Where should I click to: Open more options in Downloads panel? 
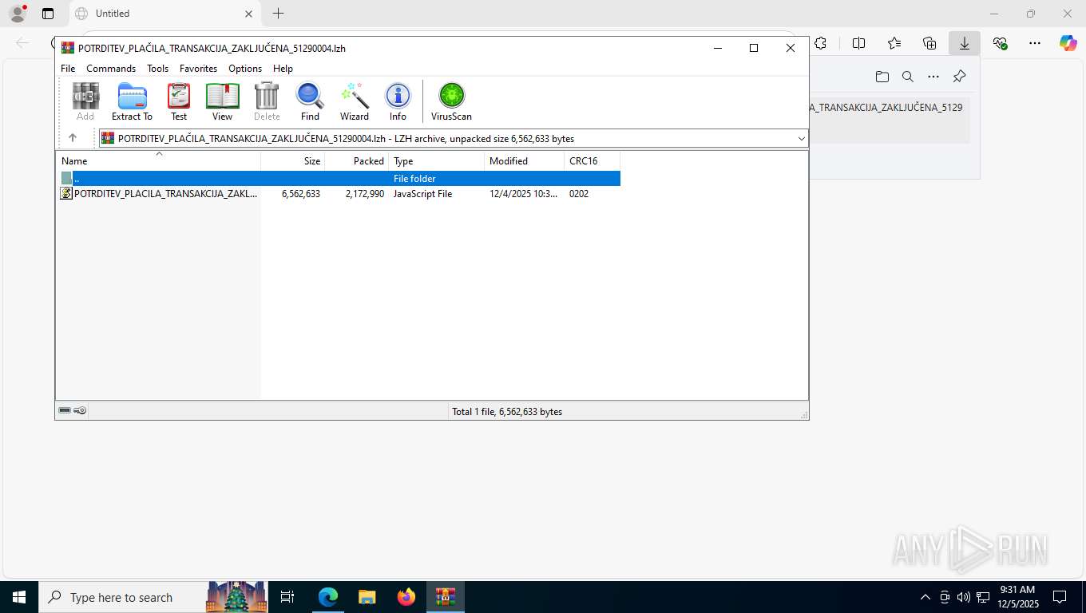click(933, 77)
